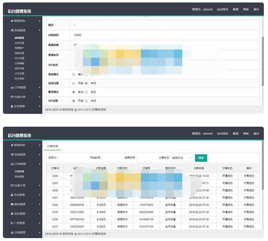Open 支付设置 submenu item
Image resolution: width=268 pixels, height=241 pixels.
click(x=19, y=58)
